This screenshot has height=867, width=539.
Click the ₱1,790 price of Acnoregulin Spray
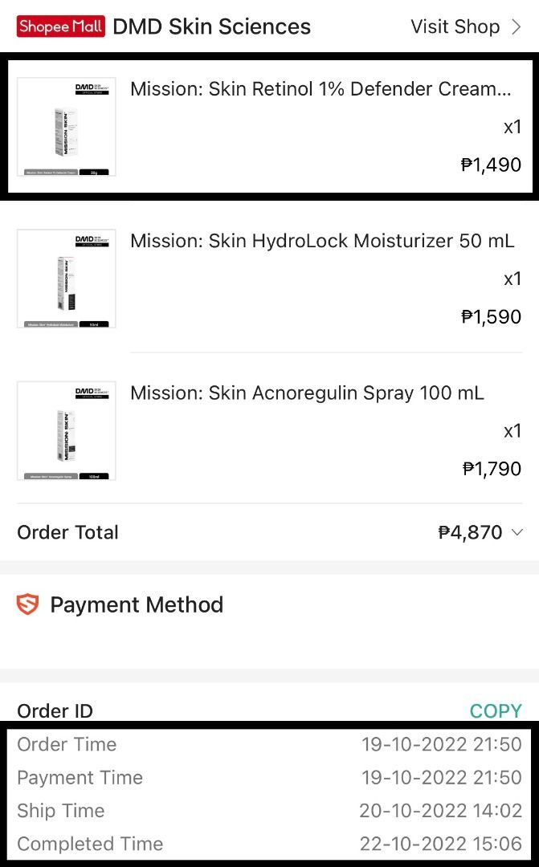(x=491, y=469)
